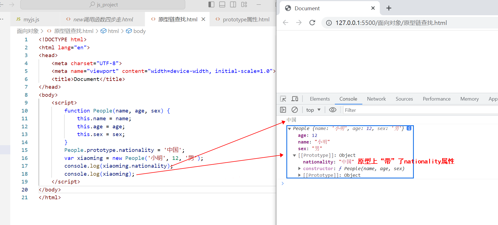This screenshot has width=498, height=225.
Task: Click line number 10 in gutter
Action: click(x=24, y=111)
